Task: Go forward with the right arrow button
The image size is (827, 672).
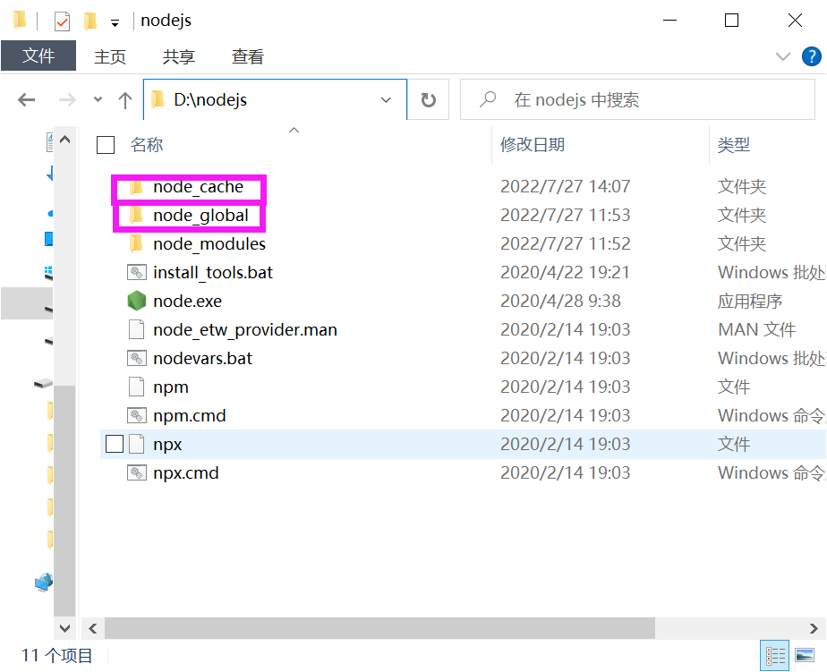Action: coord(67,99)
